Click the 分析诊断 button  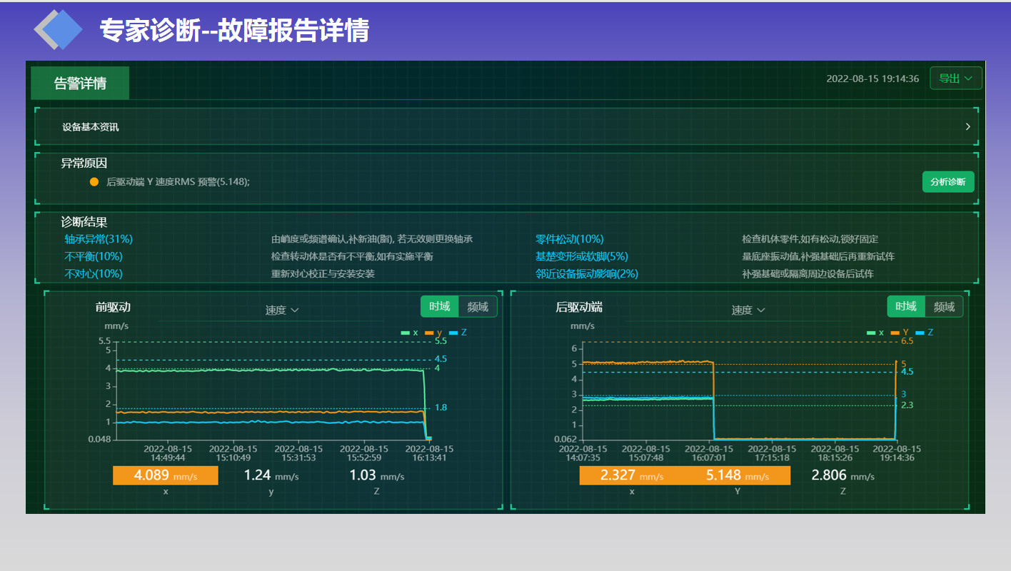[x=947, y=182]
